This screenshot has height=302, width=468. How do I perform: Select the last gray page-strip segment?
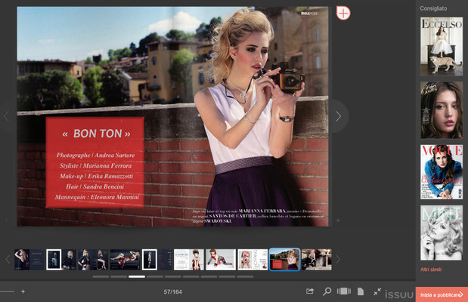[x=245, y=276]
